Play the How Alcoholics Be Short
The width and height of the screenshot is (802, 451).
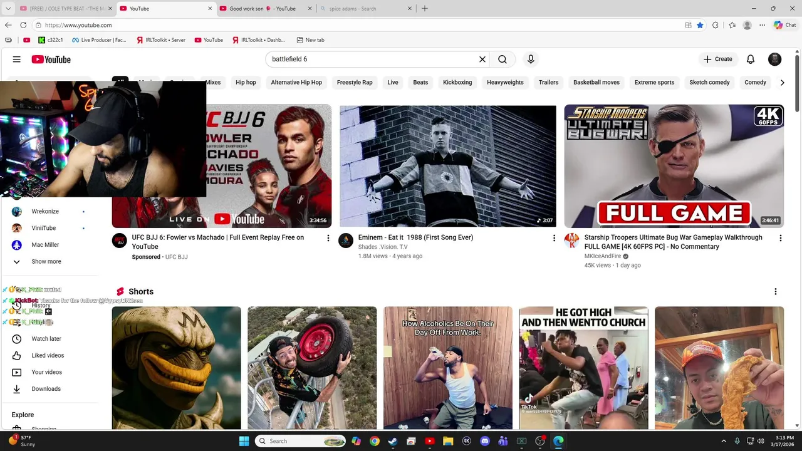(x=447, y=368)
